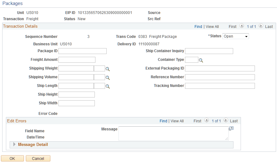Focus the Ship Height input field

77,95
